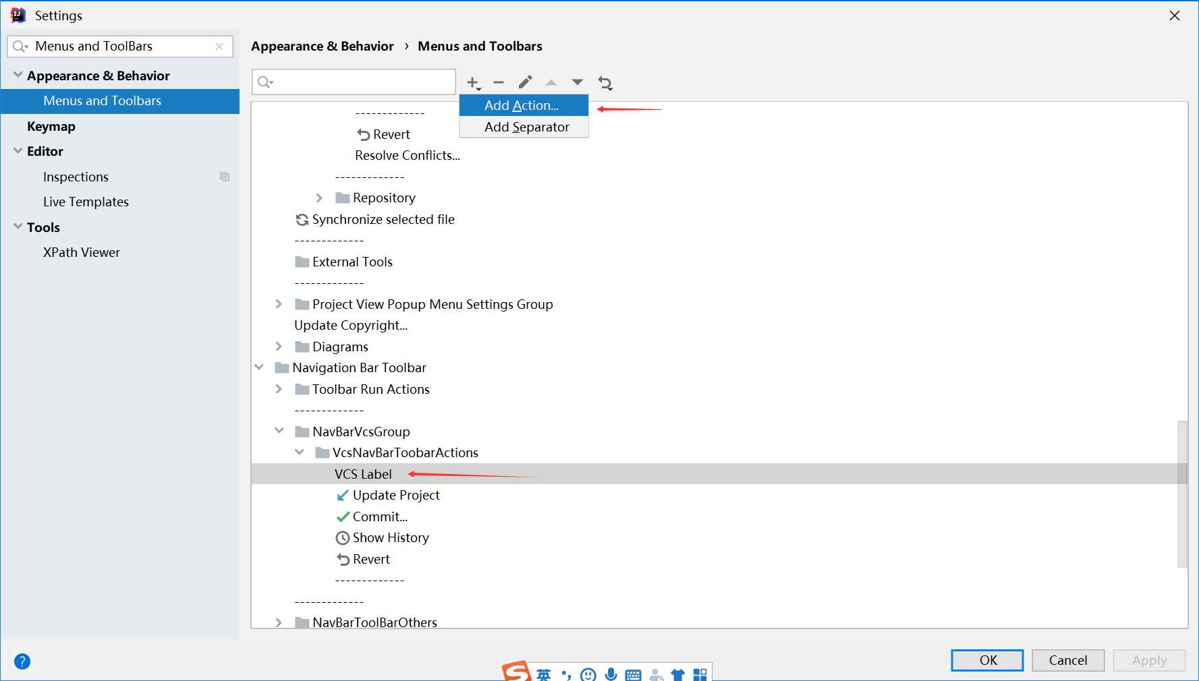This screenshot has width=1199, height=681.
Task: Collapse the Tools section in the sidebar
Action: tap(18, 227)
